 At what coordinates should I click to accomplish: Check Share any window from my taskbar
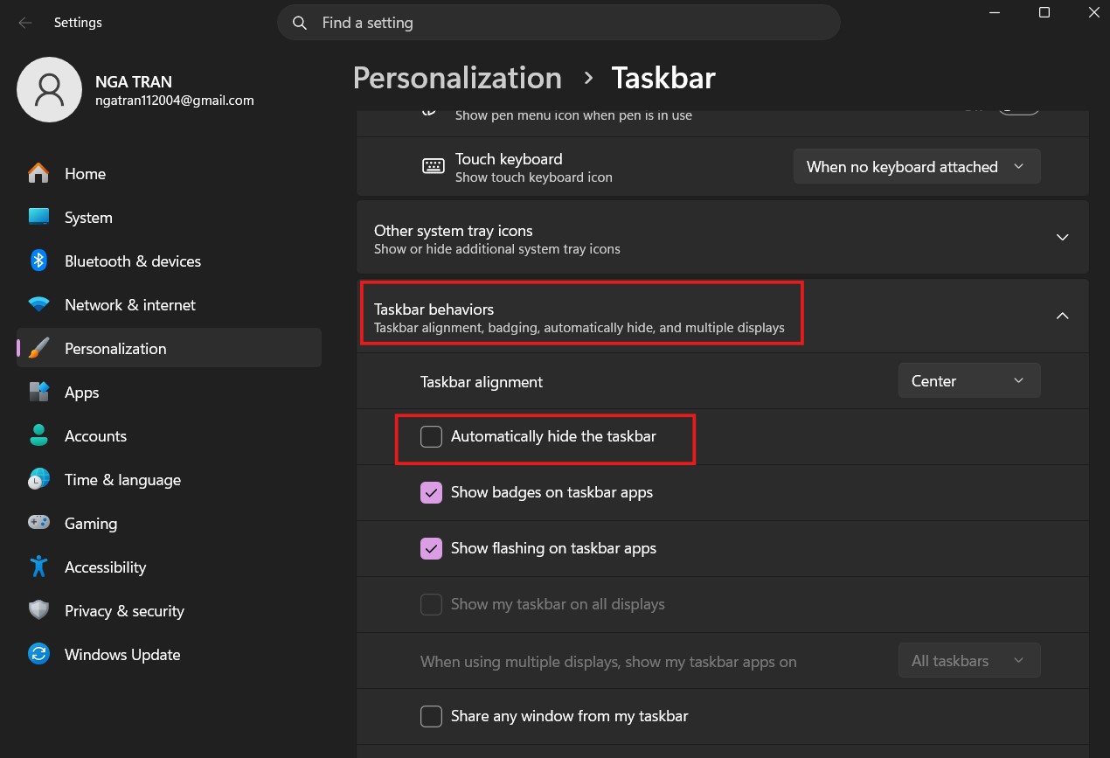(432, 716)
